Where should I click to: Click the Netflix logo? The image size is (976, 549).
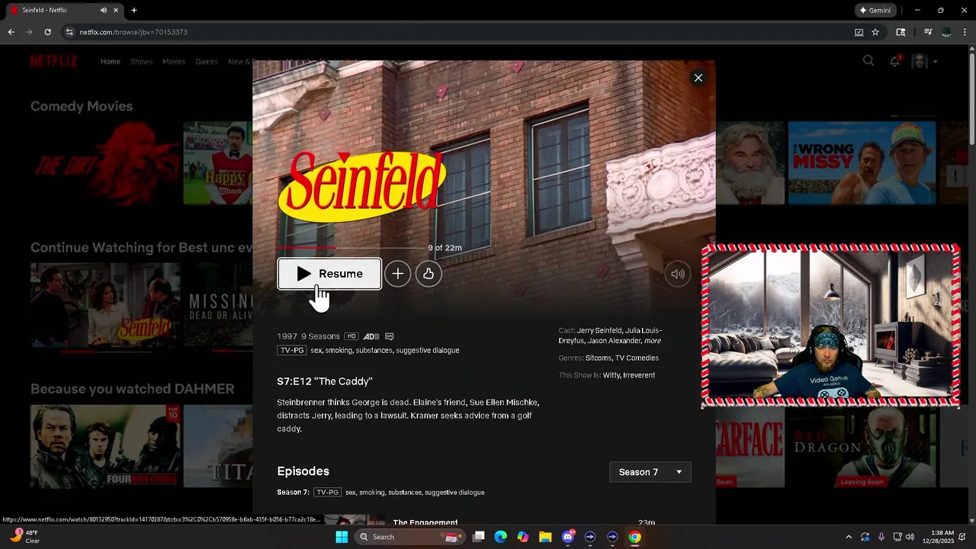tap(53, 62)
